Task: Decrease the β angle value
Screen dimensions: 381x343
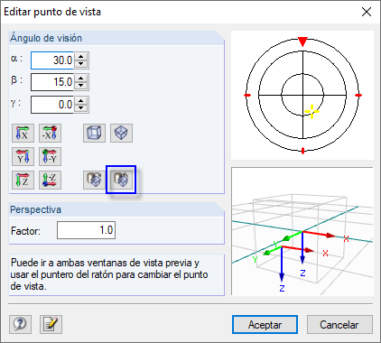Action: point(81,86)
